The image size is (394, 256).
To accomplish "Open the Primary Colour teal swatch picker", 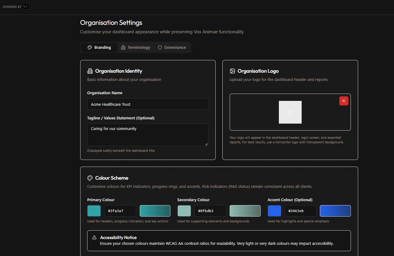I will [x=94, y=211].
